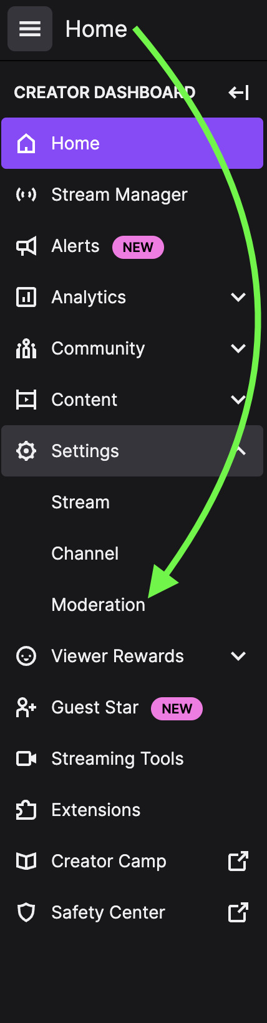Collapse the Creator Dashboard sidebar arrow
The image size is (267, 1023).
238,93
